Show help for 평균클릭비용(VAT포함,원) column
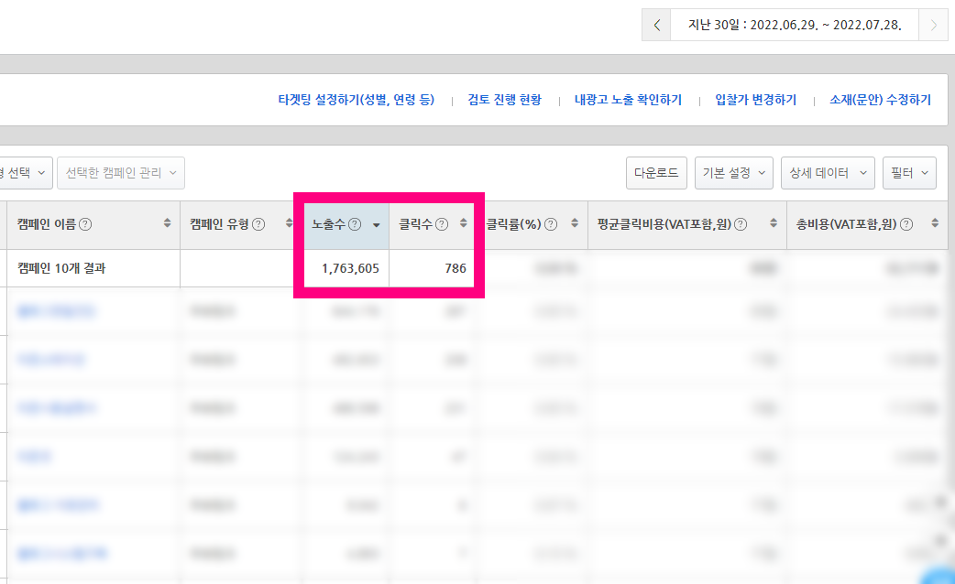Screen dimensions: 955x584 (741, 224)
